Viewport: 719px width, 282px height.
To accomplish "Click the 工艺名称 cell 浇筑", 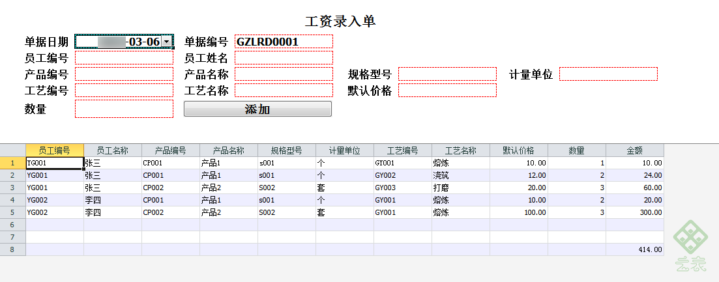I will [x=461, y=175].
